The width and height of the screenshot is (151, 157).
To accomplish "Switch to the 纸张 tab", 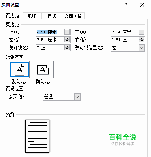I will 32,16.
